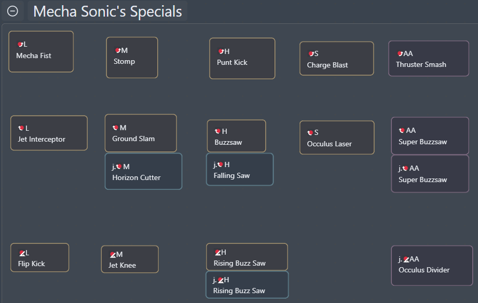Click the Buzzsaw motion input icon

[x=217, y=131]
